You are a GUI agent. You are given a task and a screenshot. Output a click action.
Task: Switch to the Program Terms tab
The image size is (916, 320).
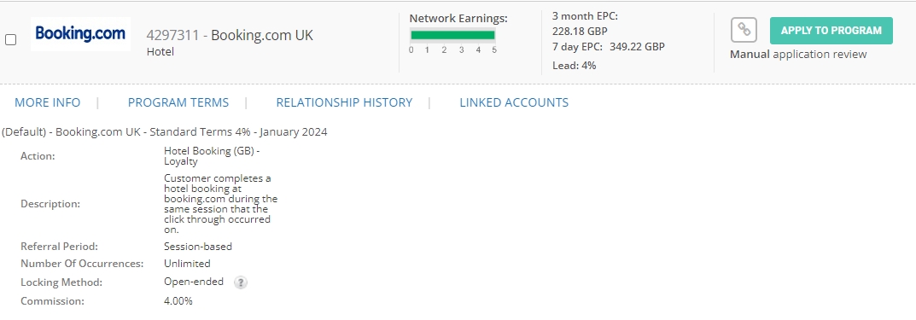(x=178, y=102)
